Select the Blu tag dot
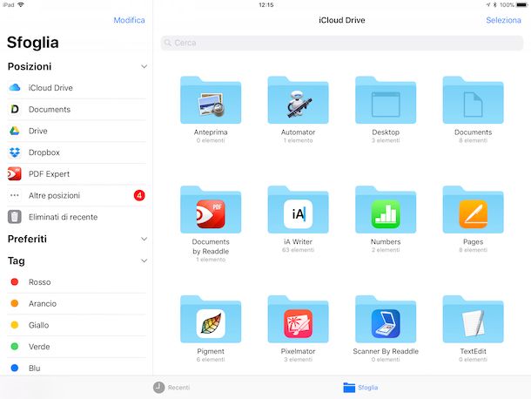This screenshot has height=399, width=531. point(15,368)
